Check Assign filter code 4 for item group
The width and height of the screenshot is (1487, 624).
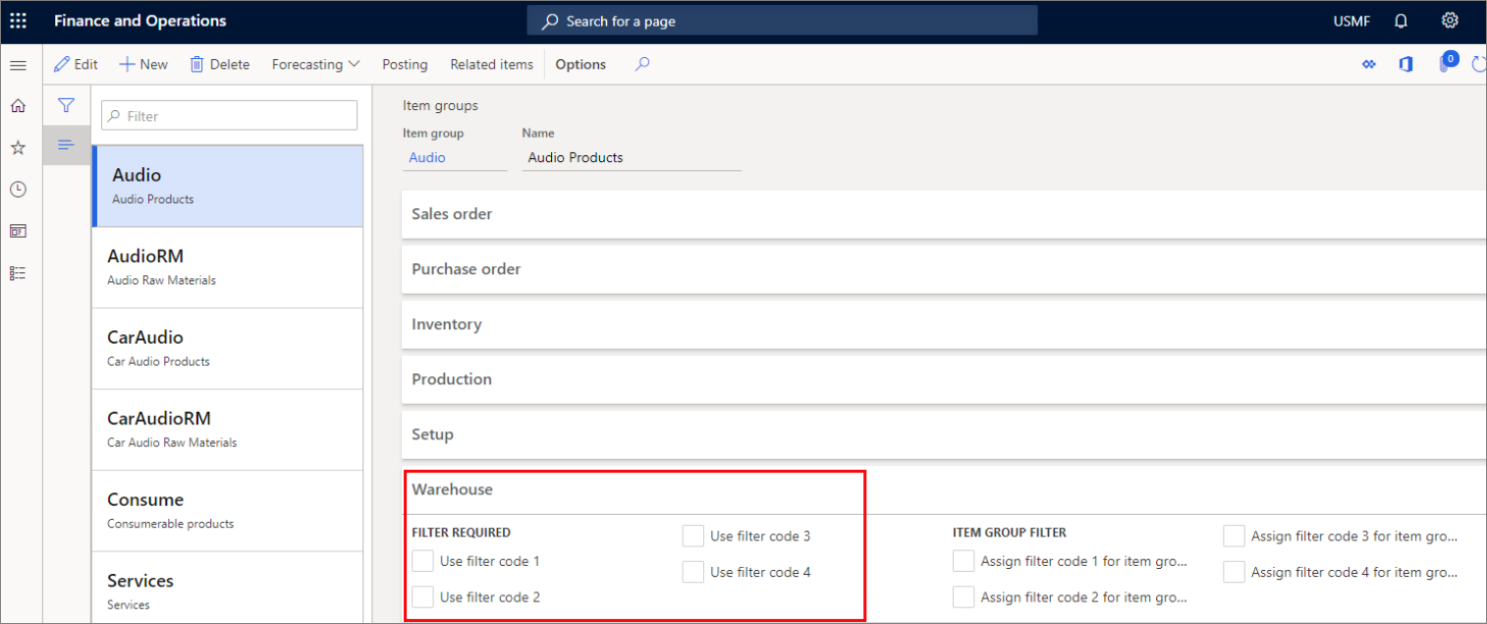point(1235,572)
